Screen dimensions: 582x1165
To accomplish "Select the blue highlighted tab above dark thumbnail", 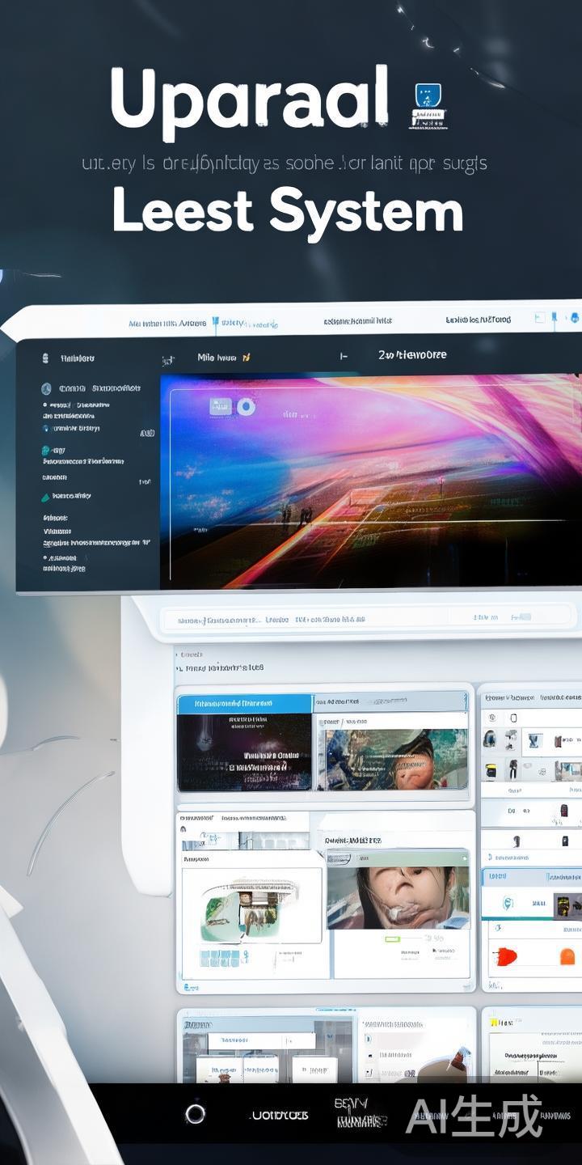I will click(244, 704).
